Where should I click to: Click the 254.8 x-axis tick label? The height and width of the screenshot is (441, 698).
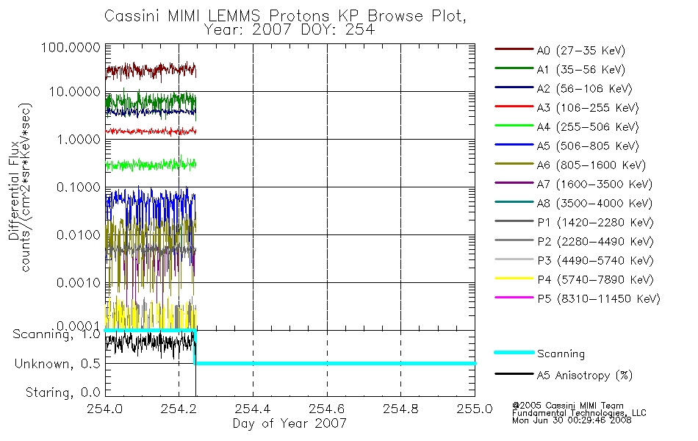coord(400,409)
